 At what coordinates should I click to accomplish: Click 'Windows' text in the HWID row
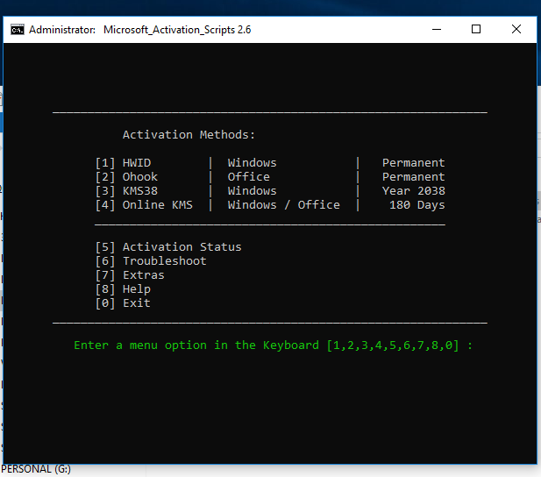tap(252, 163)
